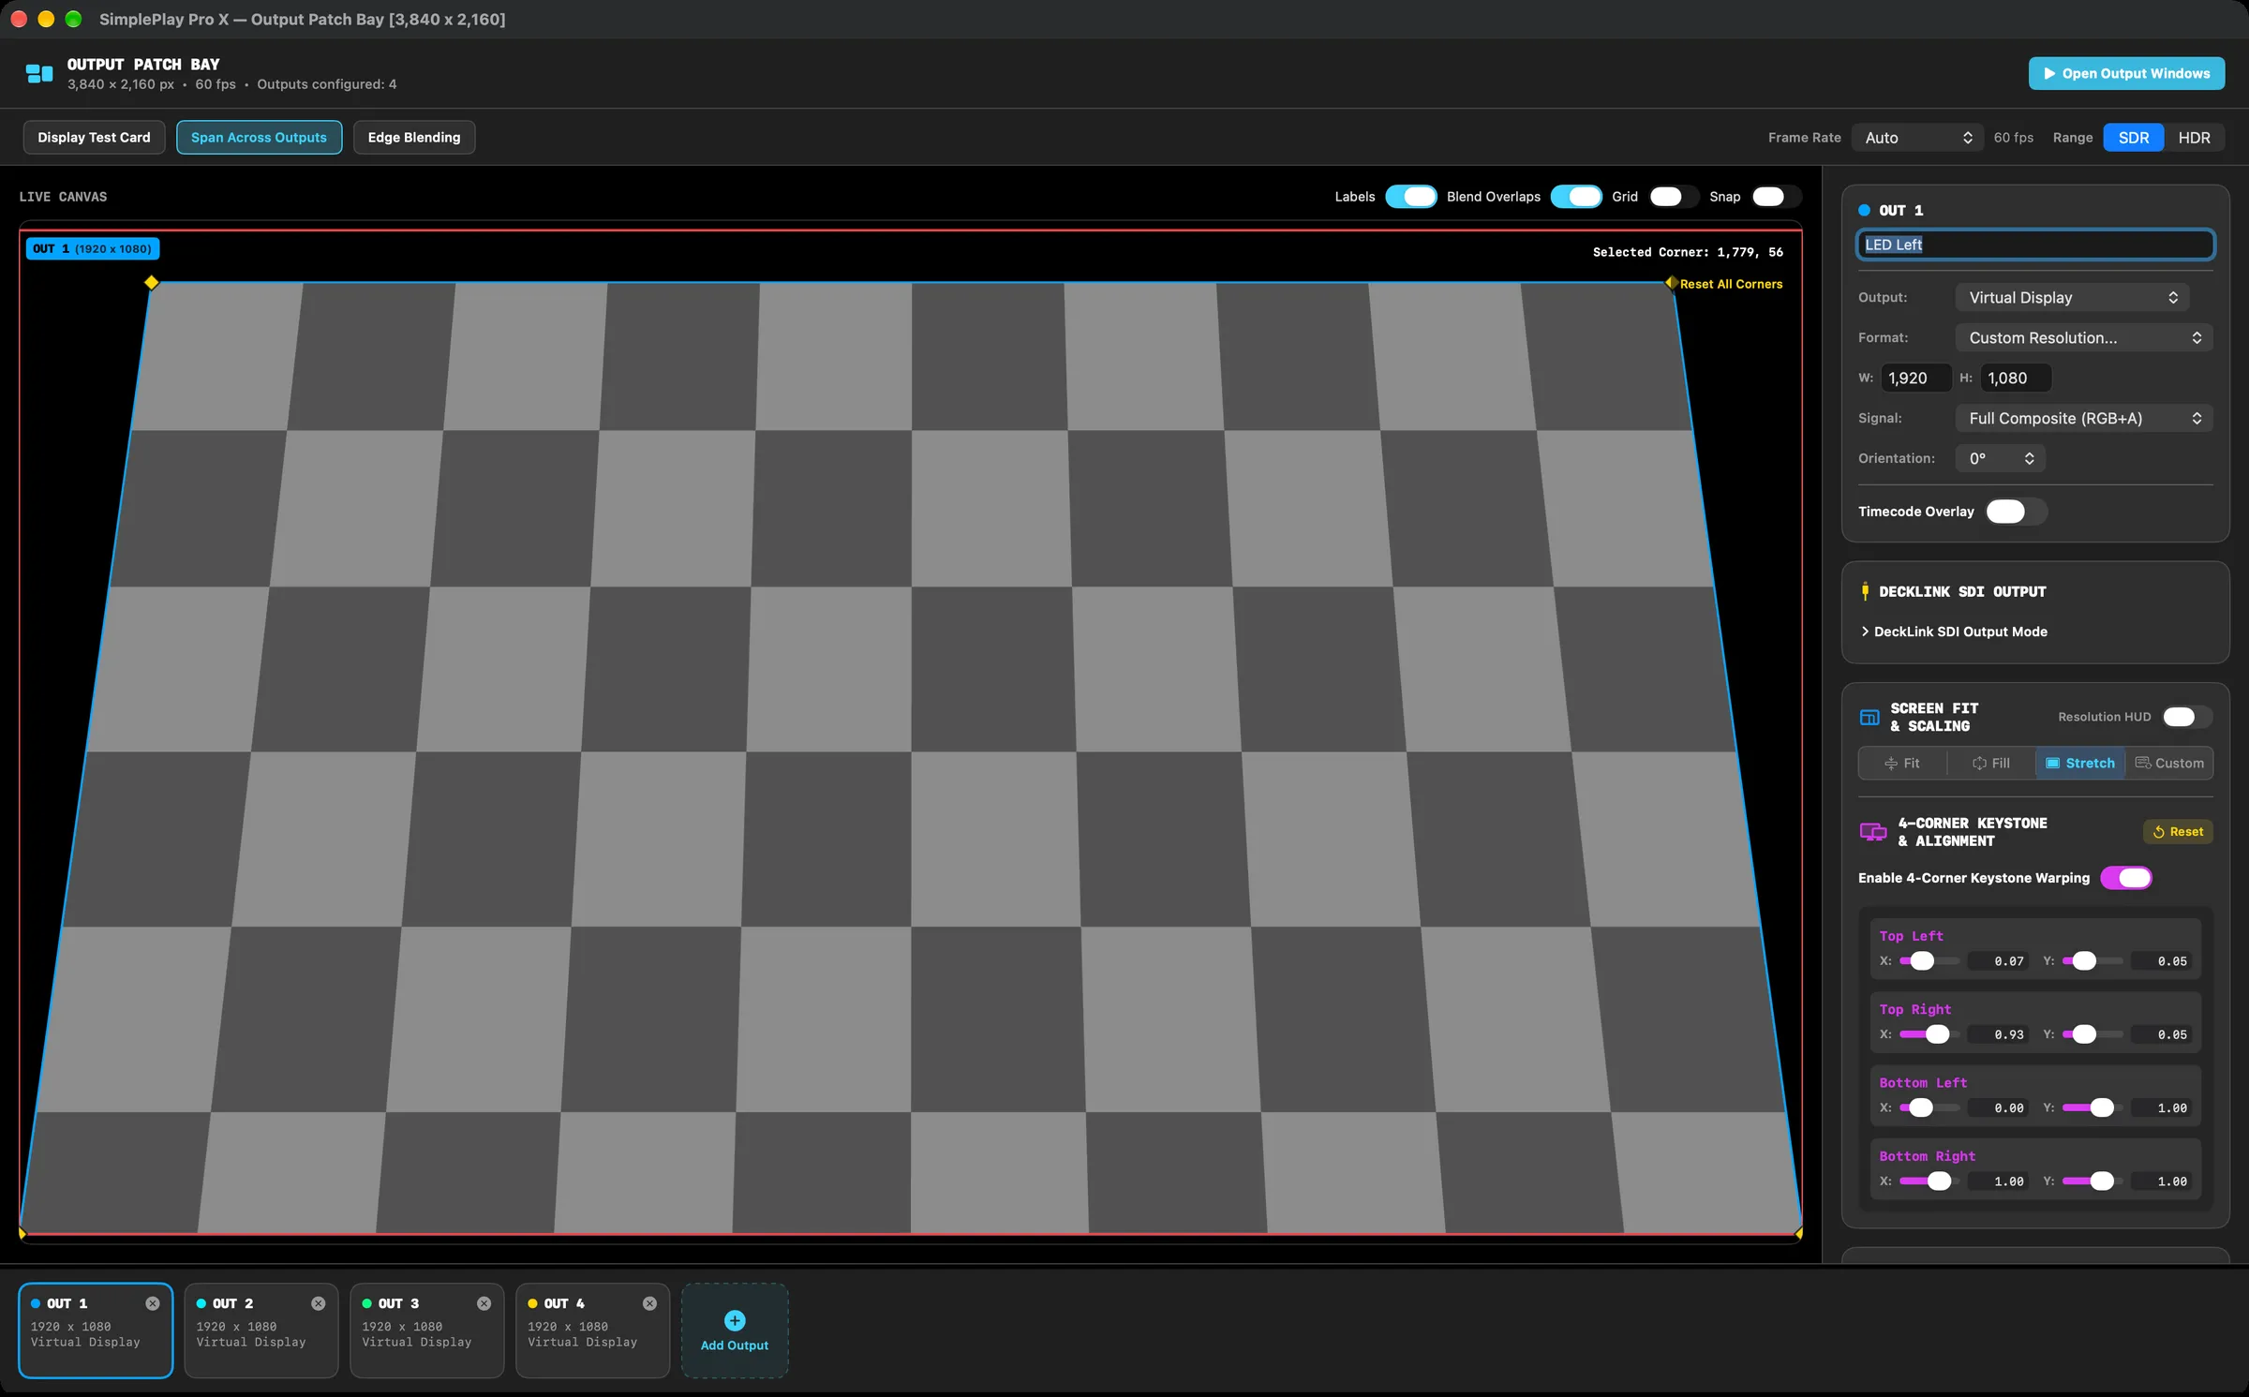The width and height of the screenshot is (2249, 1397).
Task: Remove OUT 2 with its X icon
Action: [318, 1303]
